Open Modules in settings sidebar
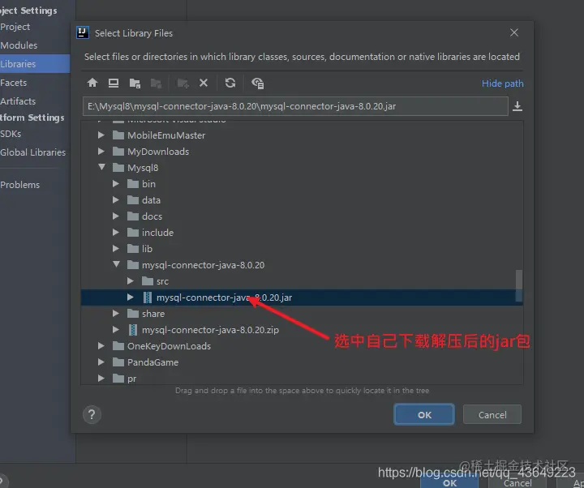Screen dimensions: 584x488 (19, 45)
